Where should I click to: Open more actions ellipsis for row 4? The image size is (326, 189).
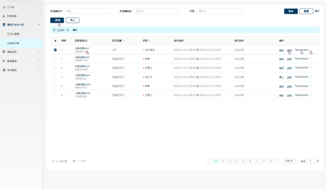pyautogui.click(x=311, y=77)
